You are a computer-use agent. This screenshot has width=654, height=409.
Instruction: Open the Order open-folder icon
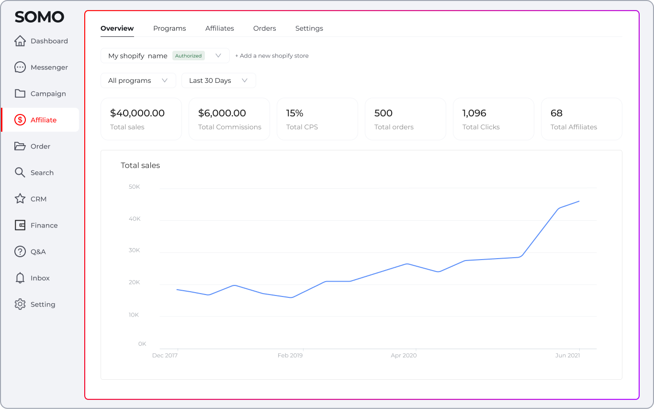tap(20, 147)
